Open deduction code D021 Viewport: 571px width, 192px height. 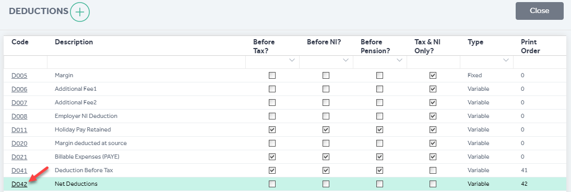tap(19, 157)
